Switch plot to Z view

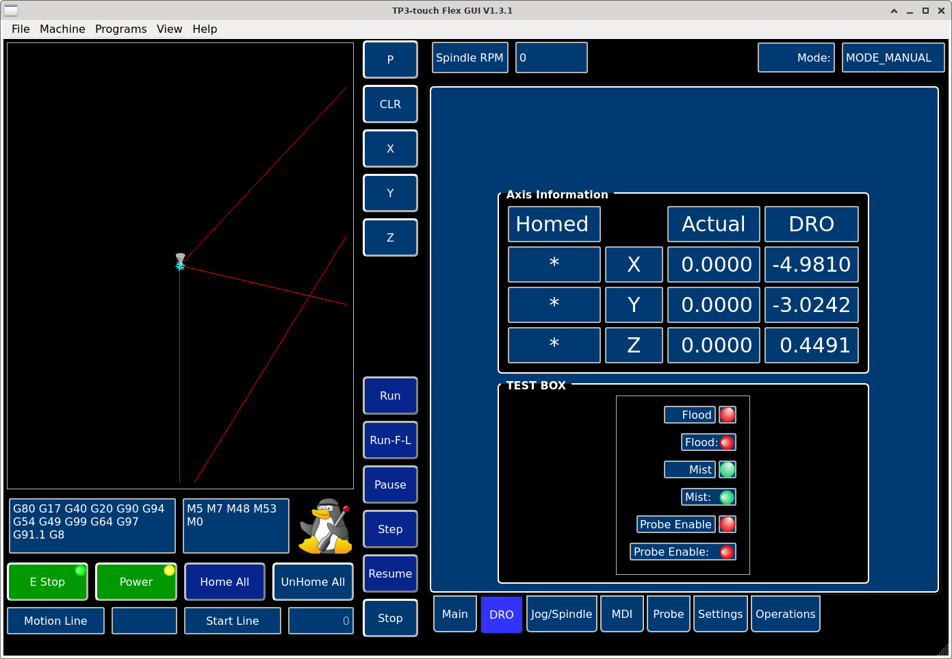click(390, 237)
